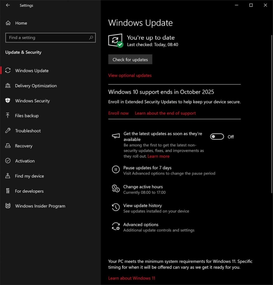
Task: Click the Windows Update sync arrows sidebar icon
Action: coord(8,70)
